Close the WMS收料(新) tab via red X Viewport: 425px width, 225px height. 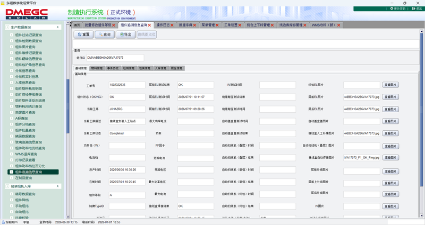click(338, 25)
